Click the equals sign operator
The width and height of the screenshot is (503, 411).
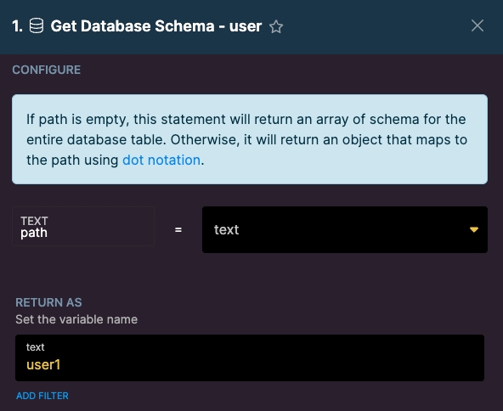[178, 229]
